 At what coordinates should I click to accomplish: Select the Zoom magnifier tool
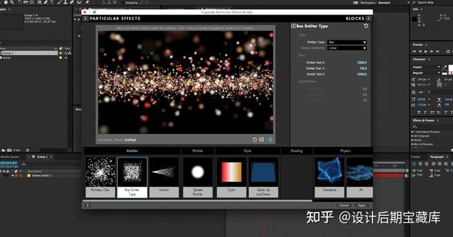click(x=12, y=2)
